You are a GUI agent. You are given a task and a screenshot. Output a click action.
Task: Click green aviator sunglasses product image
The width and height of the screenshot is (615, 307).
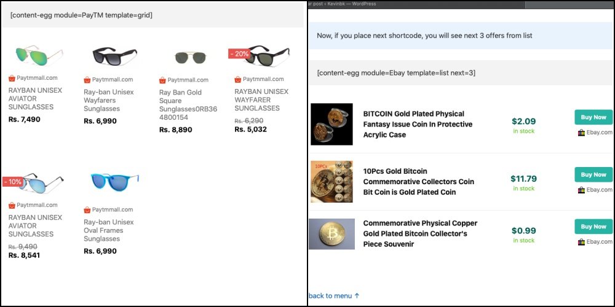pyautogui.click(x=38, y=55)
